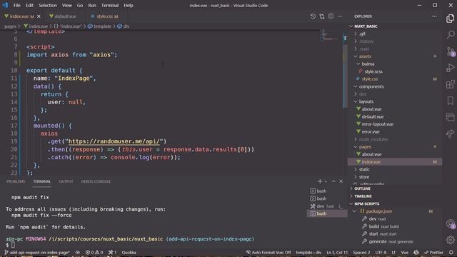The height and width of the screenshot is (257, 457).
Task: Click Spaces: 2 indentation in status bar
Action: pos(361,252)
